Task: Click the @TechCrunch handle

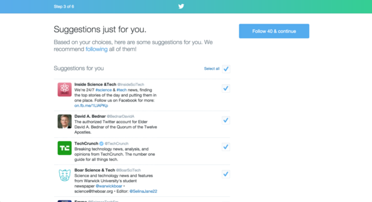Action: pos(117,144)
